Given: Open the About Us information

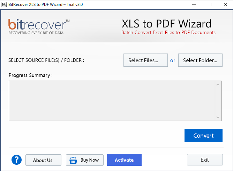Looking at the screenshot, I should pyautogui.click(x=43, y=160).
